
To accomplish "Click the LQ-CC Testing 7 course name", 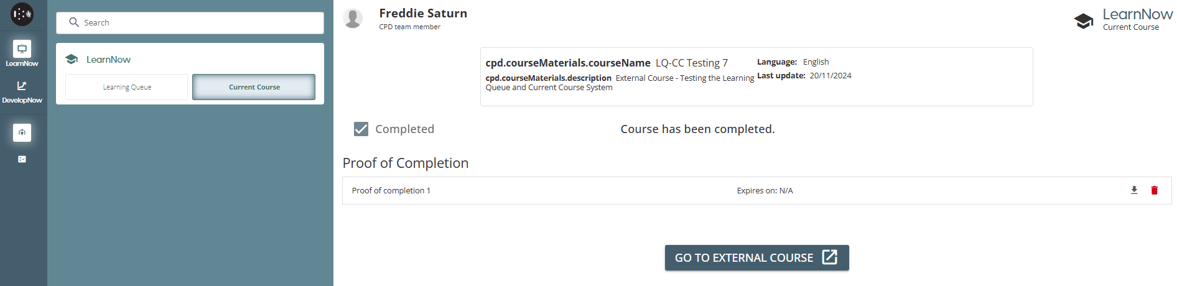I will point(691,63).
